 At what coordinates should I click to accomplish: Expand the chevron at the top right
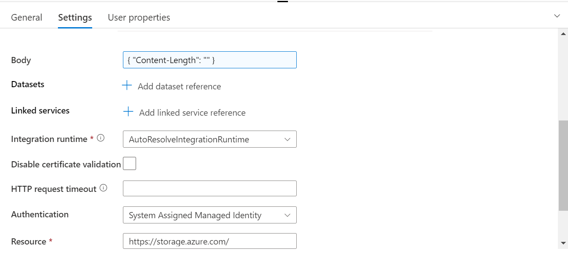point(557,16)
